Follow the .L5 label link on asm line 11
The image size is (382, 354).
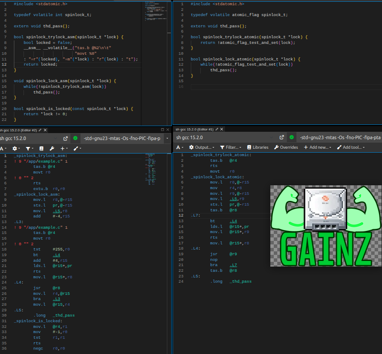click(x=56, y=211)
